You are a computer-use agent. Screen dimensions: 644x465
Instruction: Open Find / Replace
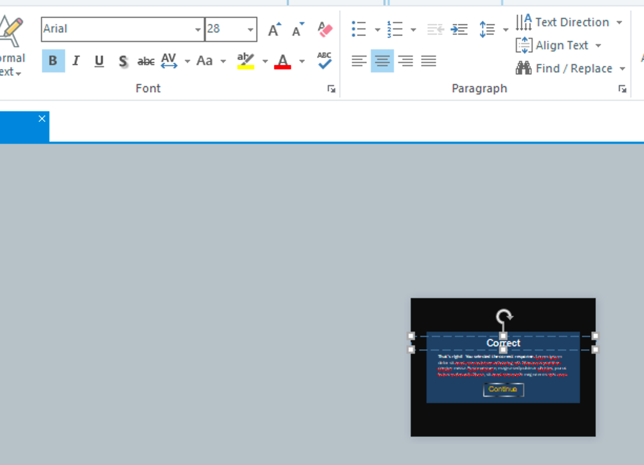pos(564,68)
